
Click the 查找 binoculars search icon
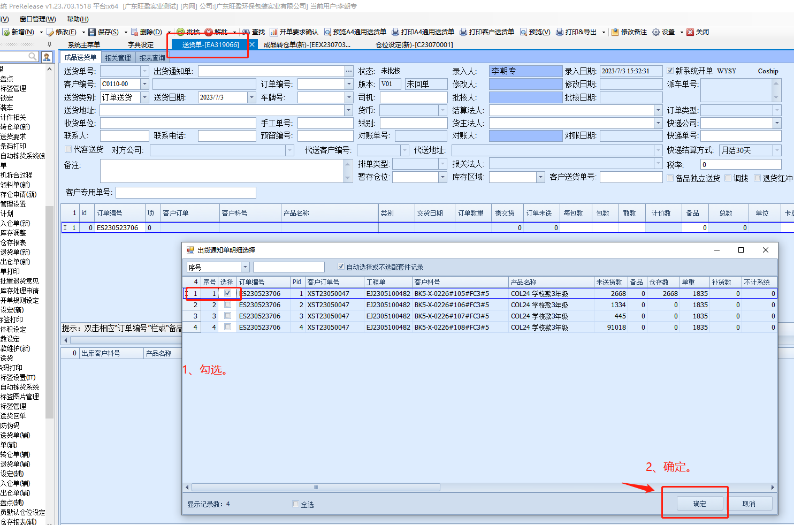pos(246,32)
